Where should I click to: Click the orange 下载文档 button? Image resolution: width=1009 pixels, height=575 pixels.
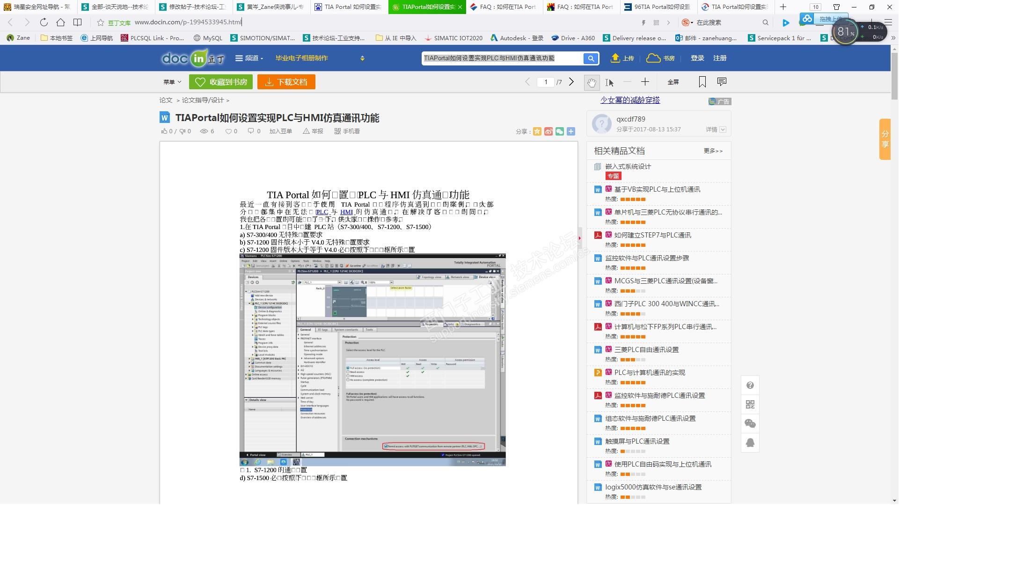click(286, 82)
